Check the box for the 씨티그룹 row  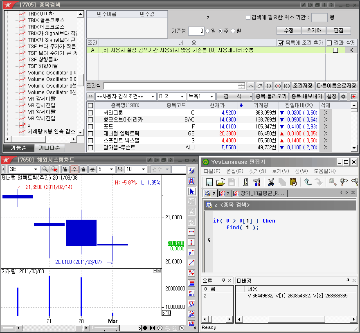tap(90, 113)
